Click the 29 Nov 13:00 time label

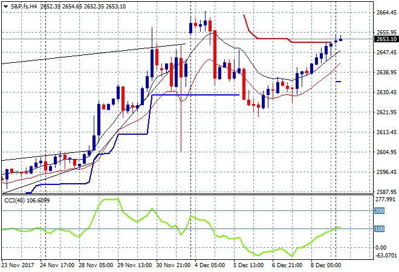[134, 265]
